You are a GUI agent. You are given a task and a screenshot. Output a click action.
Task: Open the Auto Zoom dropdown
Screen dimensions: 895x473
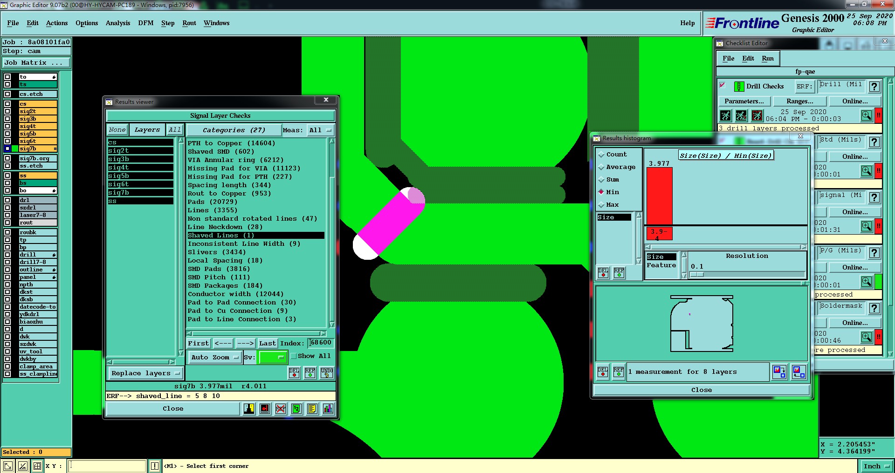click(215, 358)
